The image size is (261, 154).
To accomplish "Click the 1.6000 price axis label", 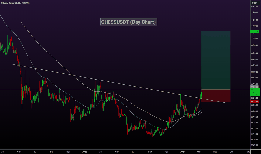I will coord(255,20).
